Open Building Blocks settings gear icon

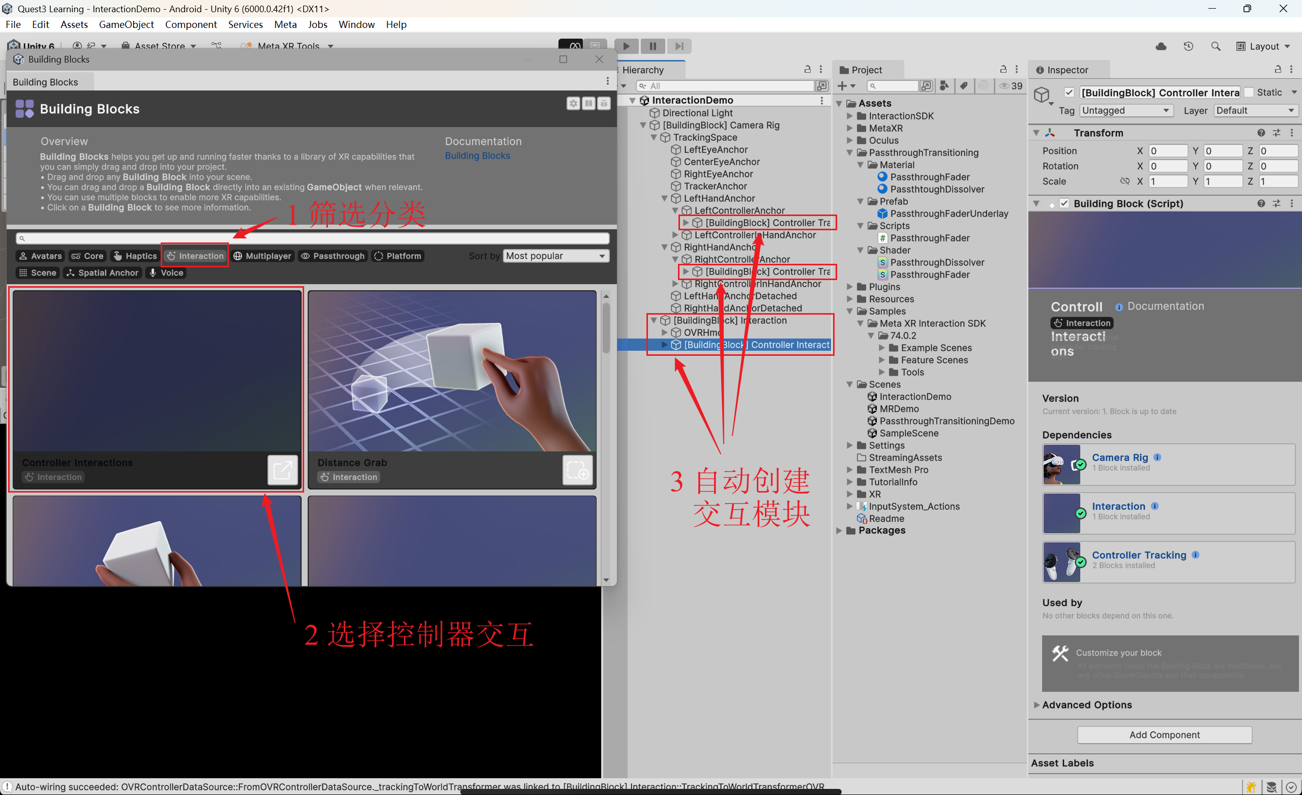click(x=573, y=104)
